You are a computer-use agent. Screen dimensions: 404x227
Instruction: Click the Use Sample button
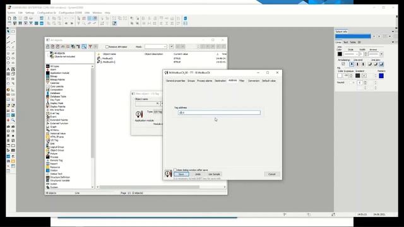click(214, 174)
